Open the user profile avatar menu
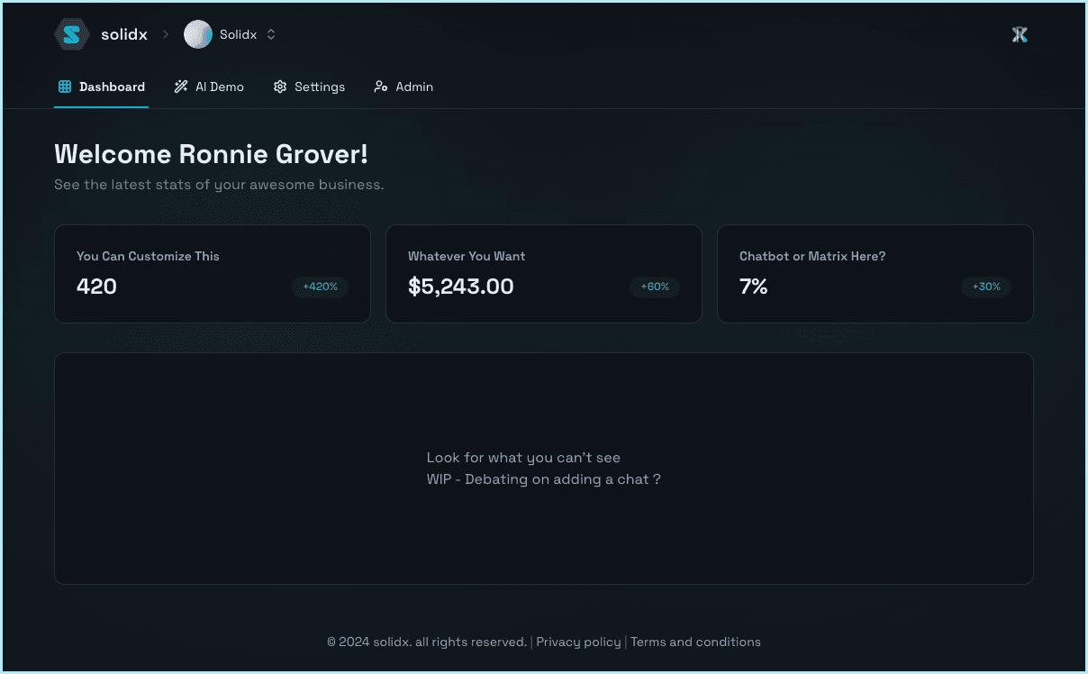Screen dimensions: 1088x674 coord(1019,35)
